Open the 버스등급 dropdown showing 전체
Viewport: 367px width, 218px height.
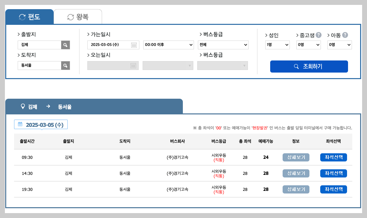click(223, 44)
